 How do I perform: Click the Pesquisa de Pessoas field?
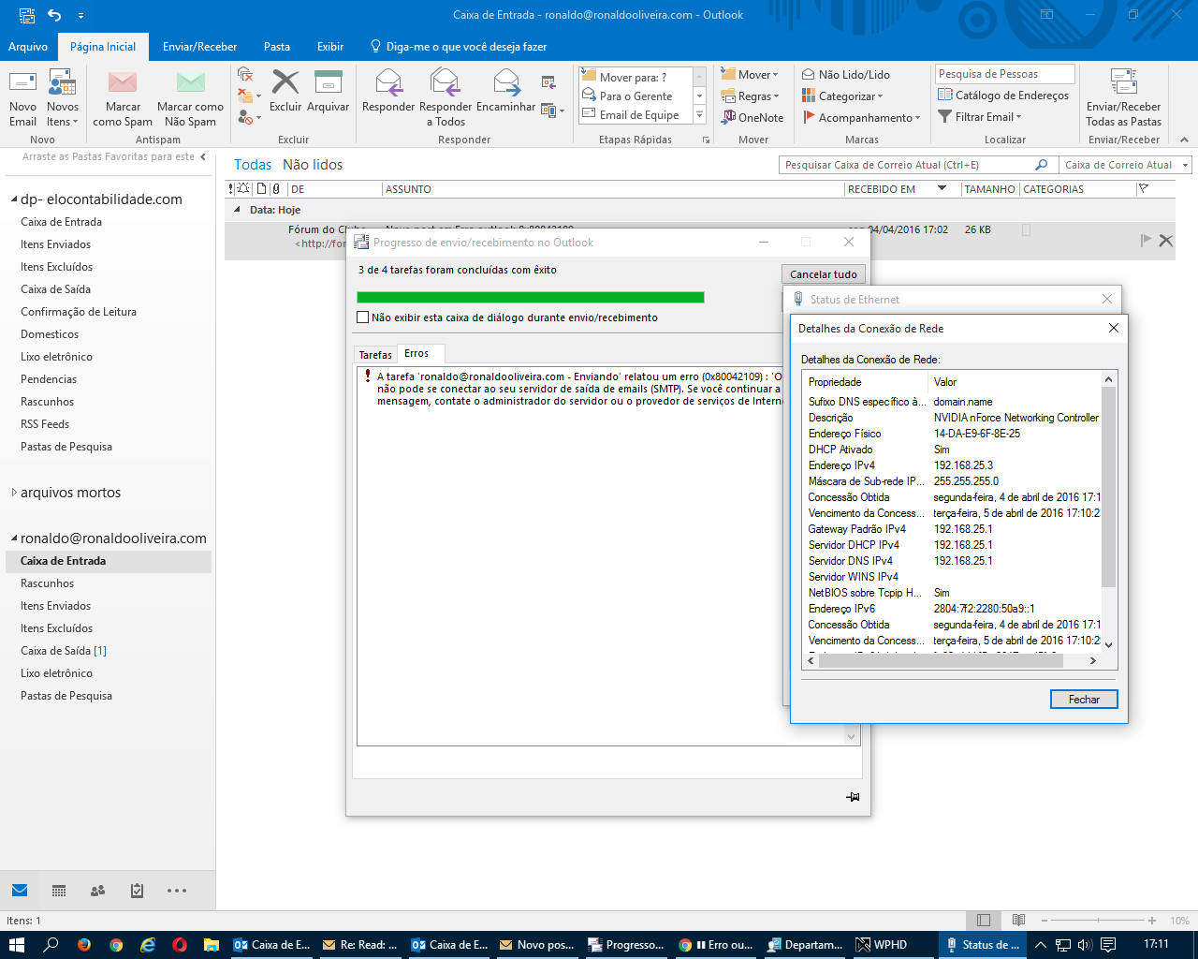(x=1004, y=74)
